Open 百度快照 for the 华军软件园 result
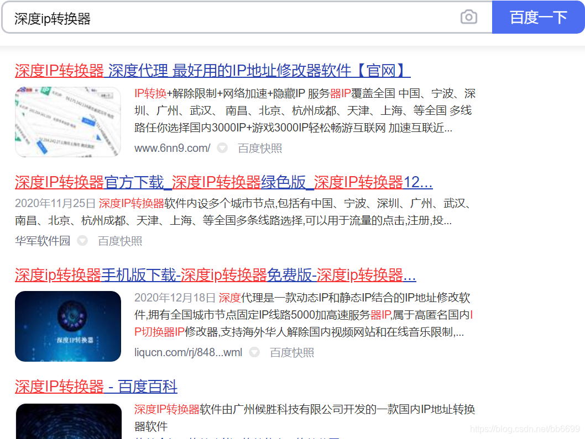 click(120, 241)
